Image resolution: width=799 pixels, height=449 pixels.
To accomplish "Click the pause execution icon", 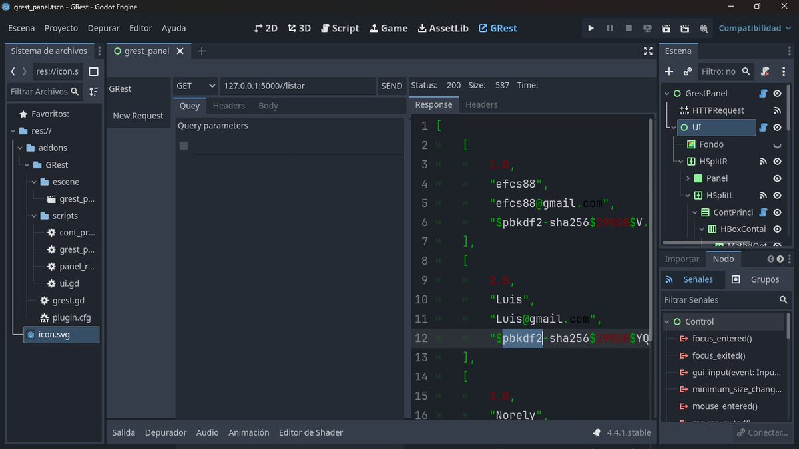I will tap(610, 28).
